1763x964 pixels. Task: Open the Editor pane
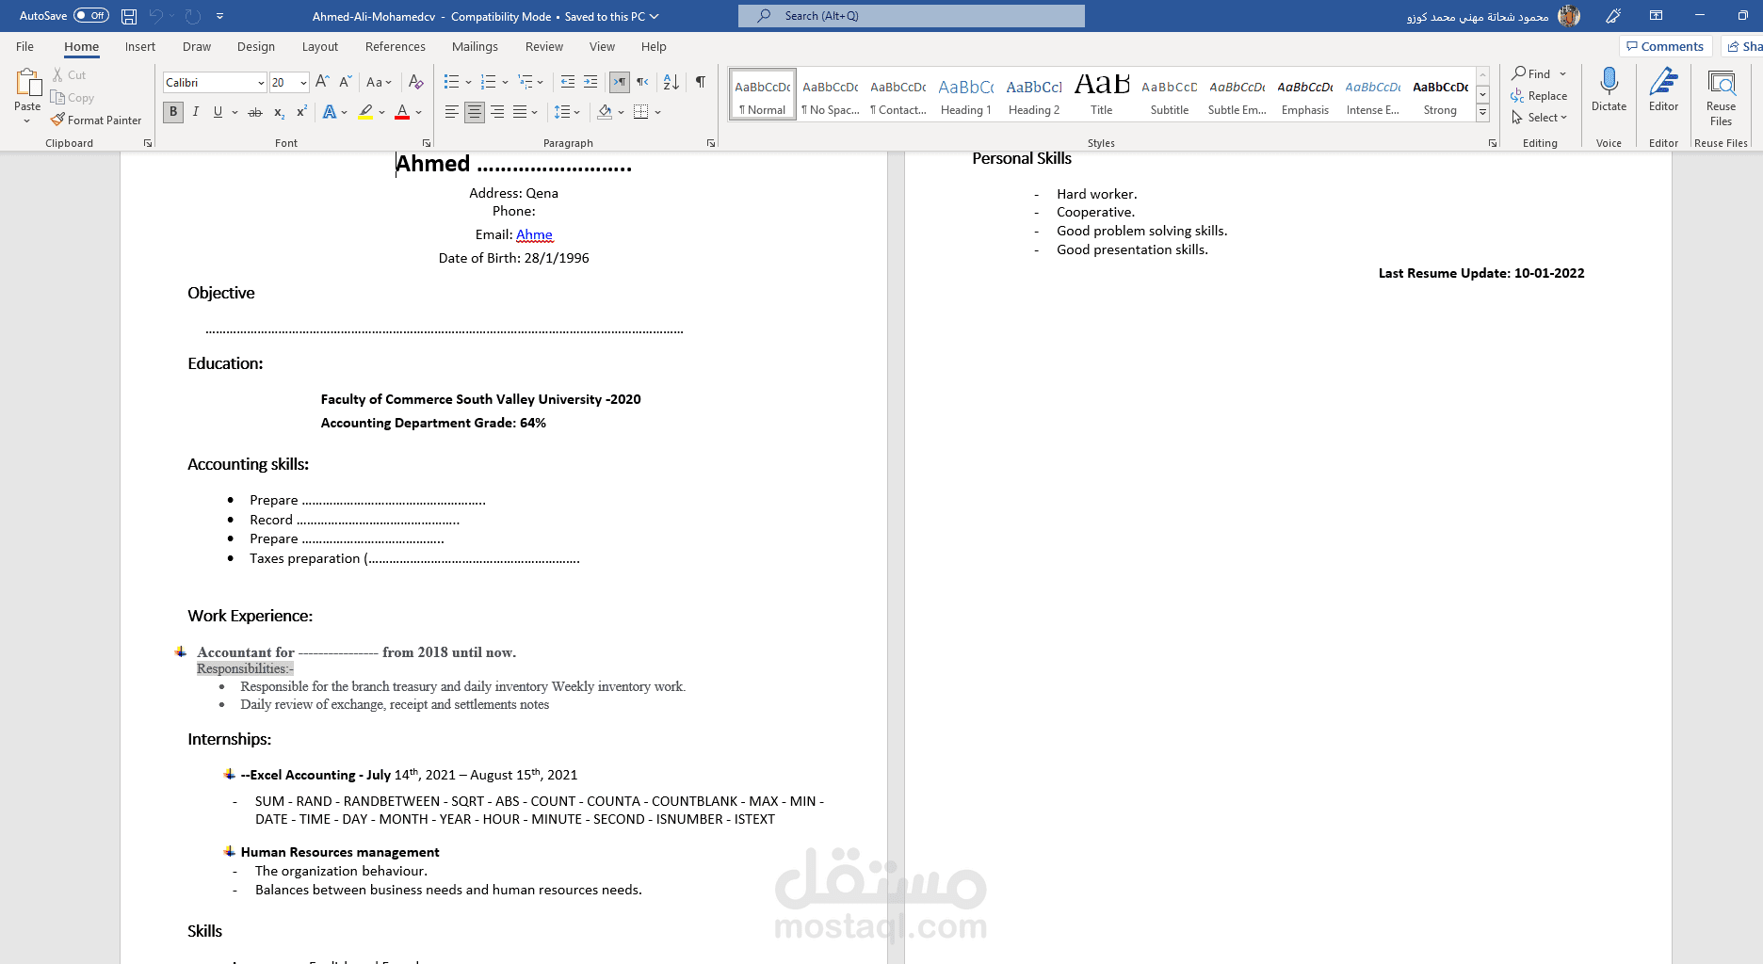coord(1663,90)
